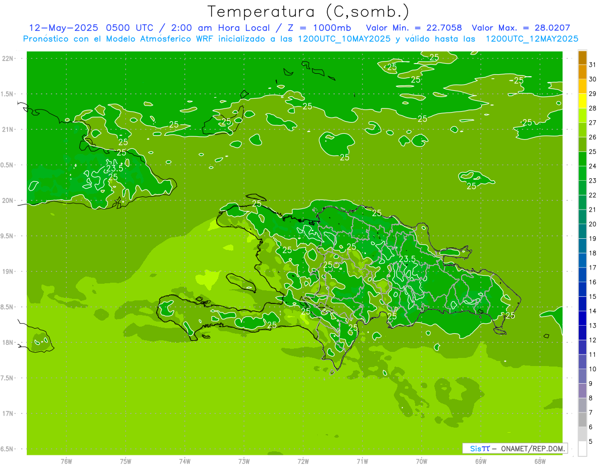Click the 'Temperatura (C,somb.)' chart title
The image size is (606, 468).
click(x=308, y=12)
